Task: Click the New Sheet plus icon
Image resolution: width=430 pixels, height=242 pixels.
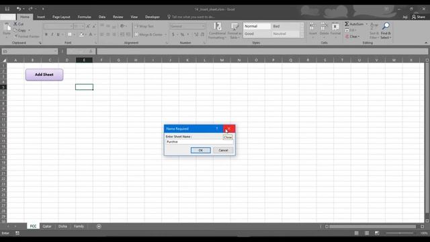Action: 99,227
